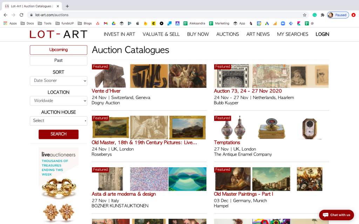Image resolution: width=359 pixels, height=224 pixels.
Task: Expand the Location 'Worldwide' dropdown
Action: pyautogui.click(x=59, y=101)
